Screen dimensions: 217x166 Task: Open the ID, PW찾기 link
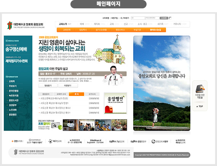(x=125, y=18)
